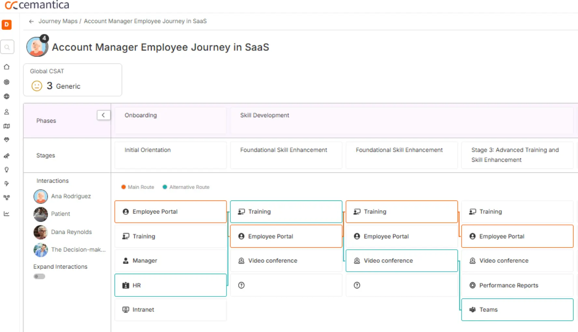Click the Main Route orange legend dot
The height and width of the screenshot is (332, 578).
123,187
